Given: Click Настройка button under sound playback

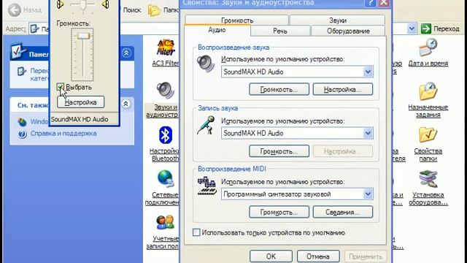Looking at the screenshot, I should (342, 89).
